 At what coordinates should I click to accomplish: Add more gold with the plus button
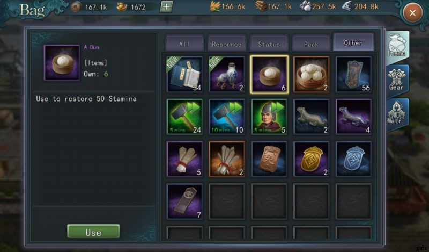[x=166, y=6]
